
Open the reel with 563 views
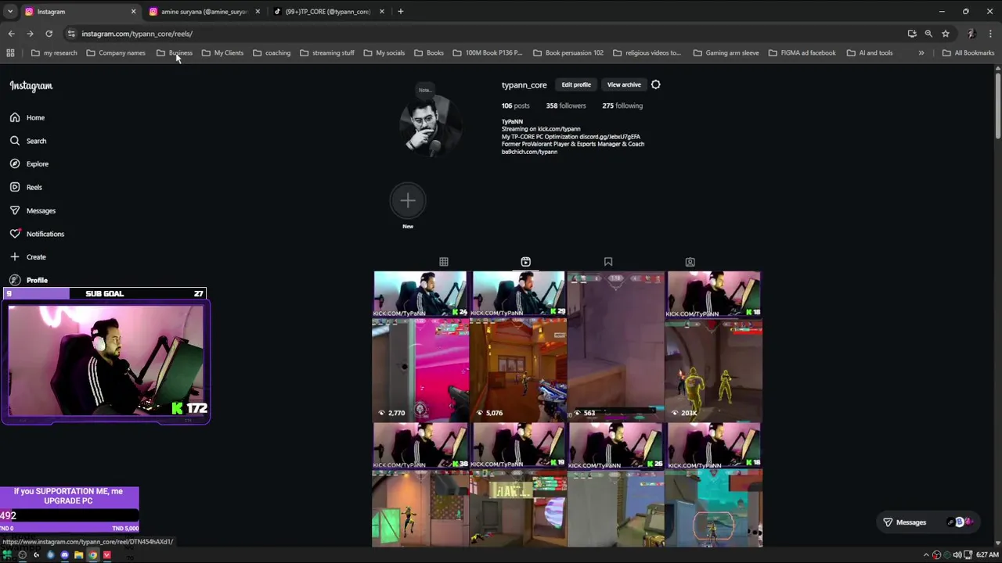coord(616,346)
